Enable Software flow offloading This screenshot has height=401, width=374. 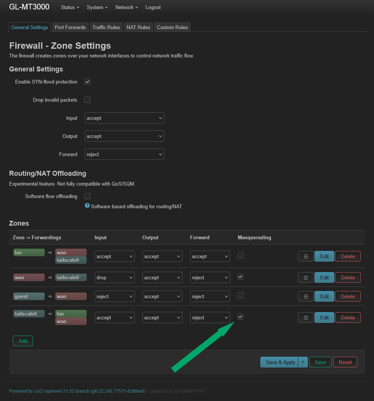87,196
